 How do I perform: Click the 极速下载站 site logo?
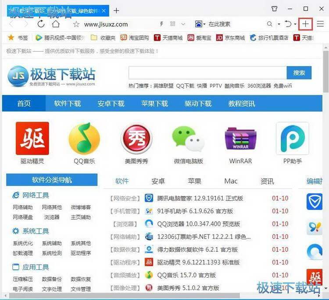pos(51,76)
